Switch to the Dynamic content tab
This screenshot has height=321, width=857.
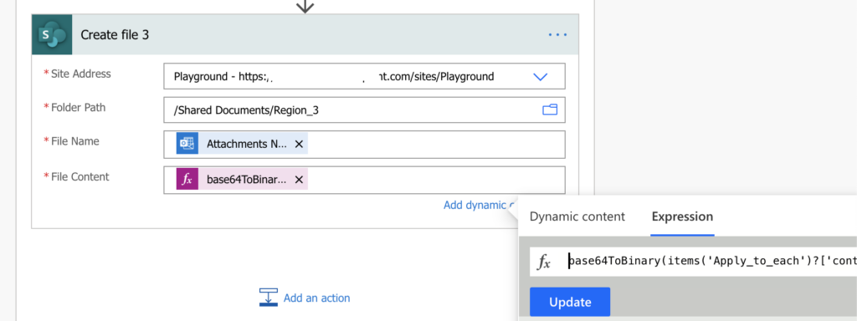577,217
